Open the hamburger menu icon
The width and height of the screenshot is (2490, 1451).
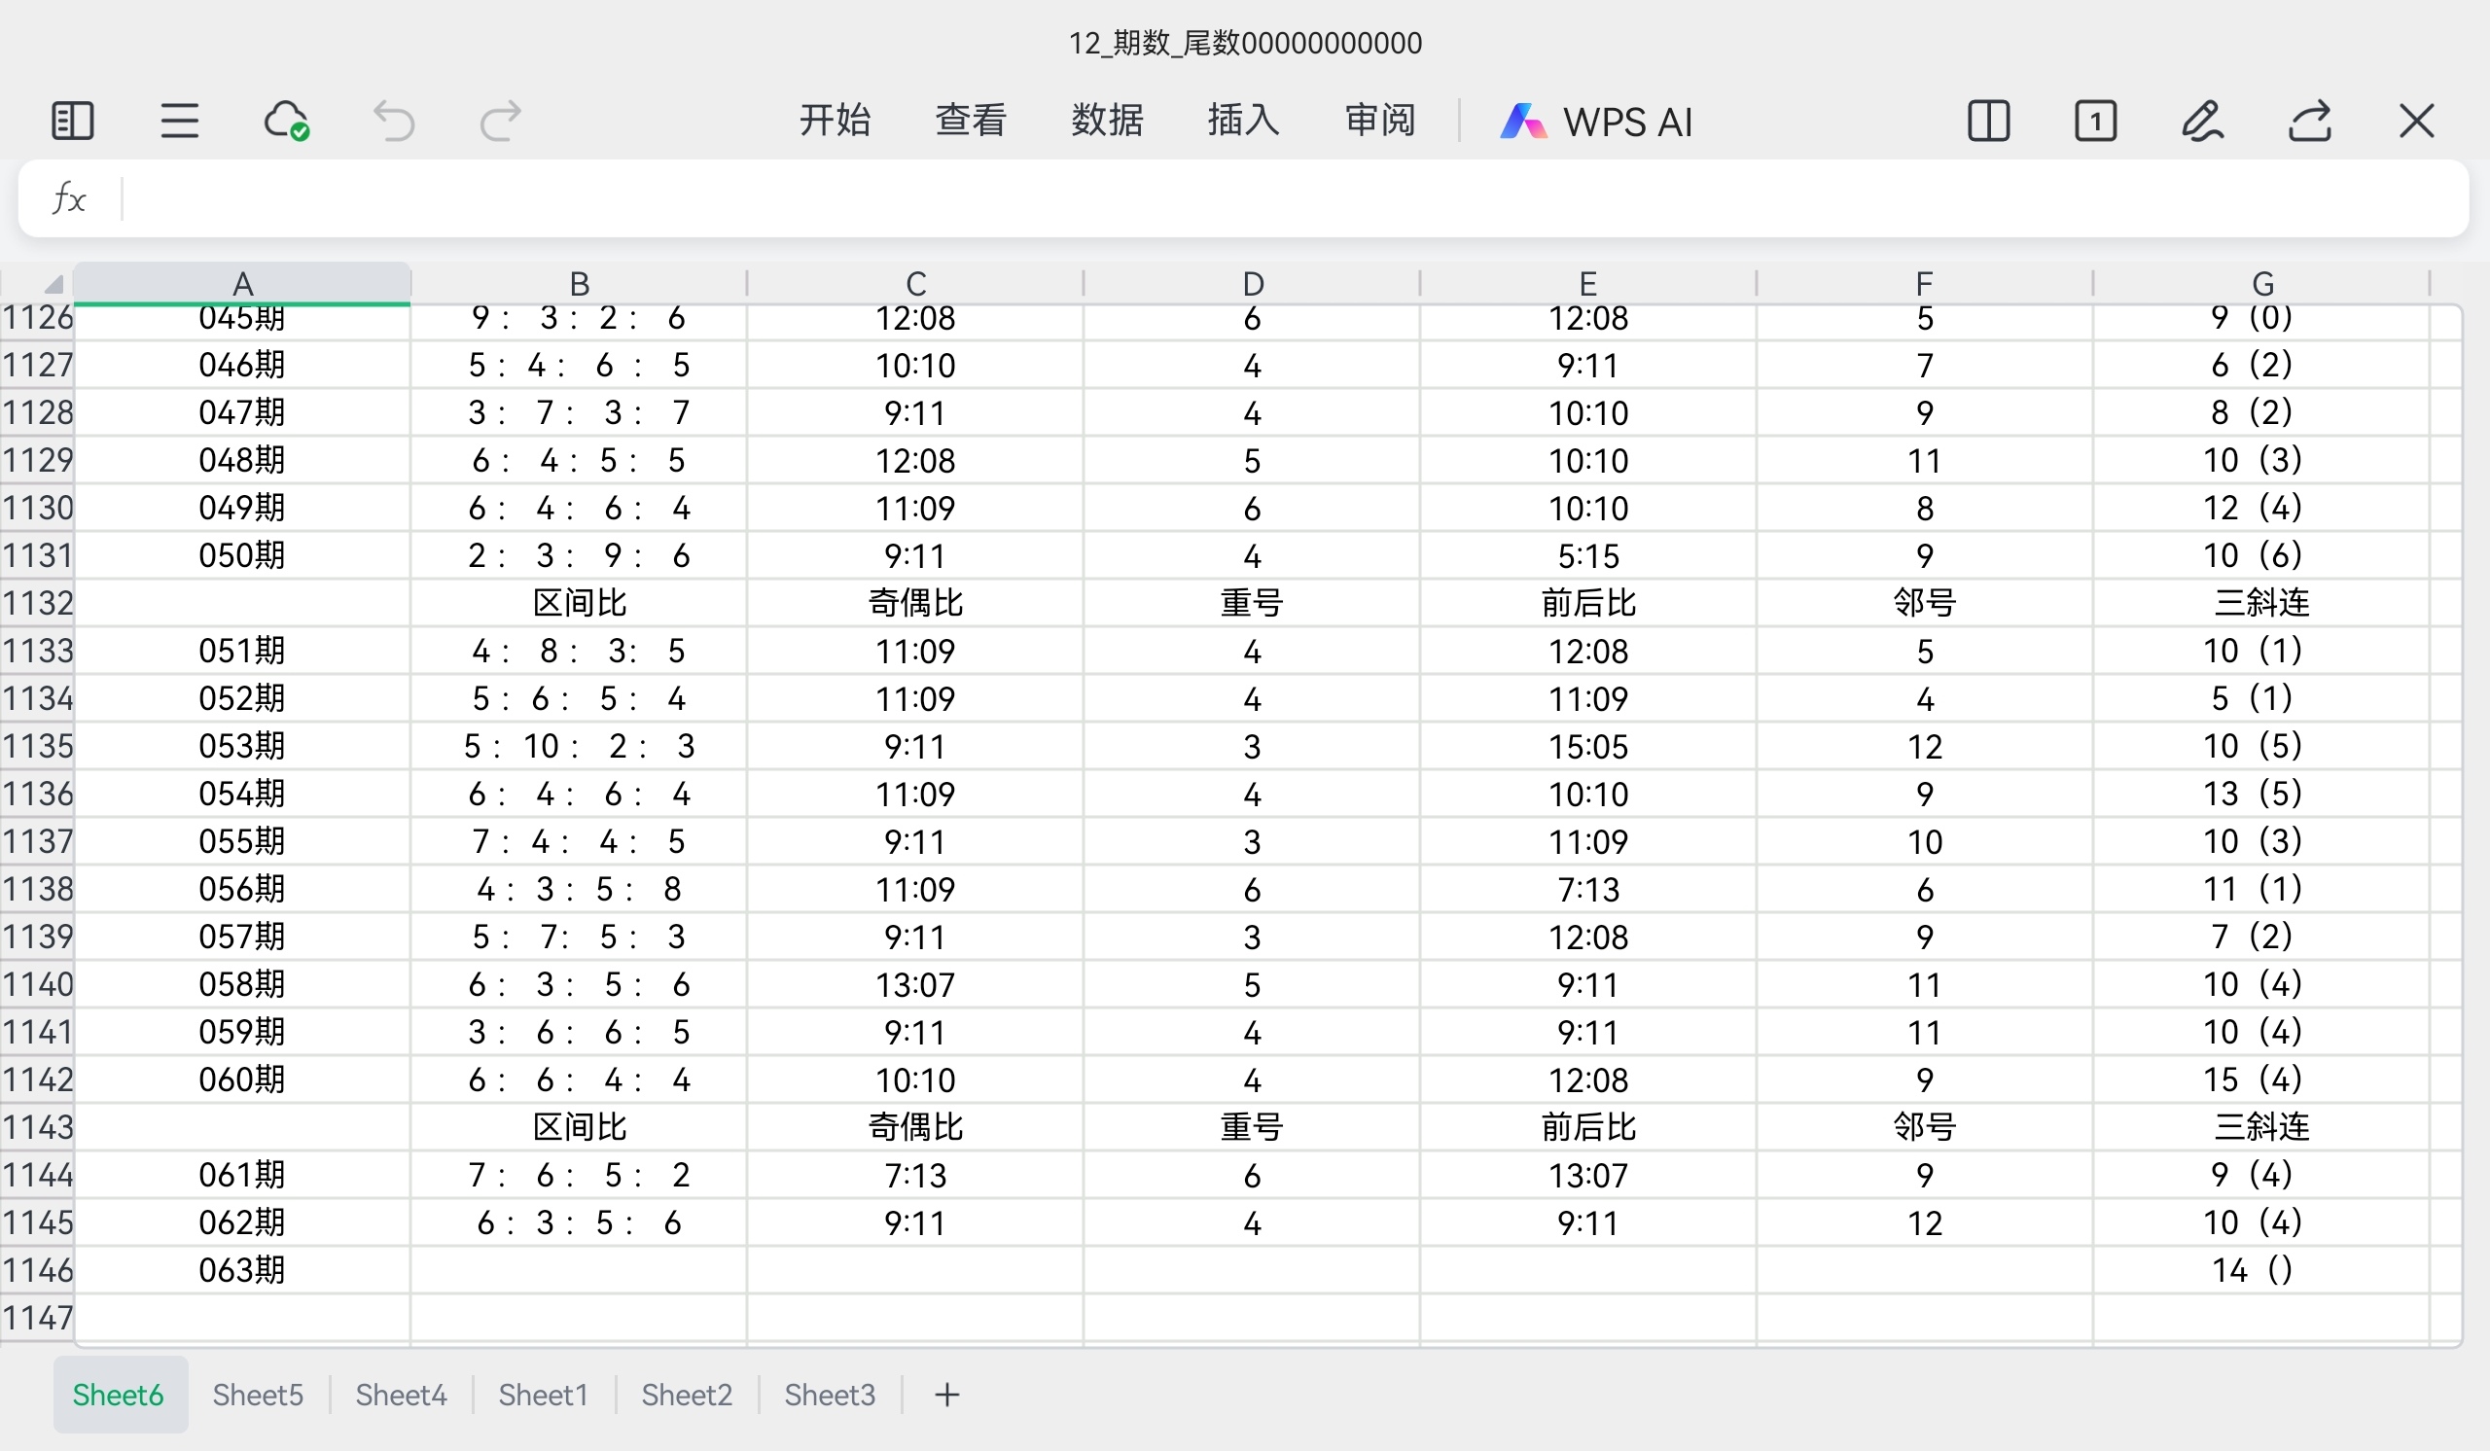[180, 122]
